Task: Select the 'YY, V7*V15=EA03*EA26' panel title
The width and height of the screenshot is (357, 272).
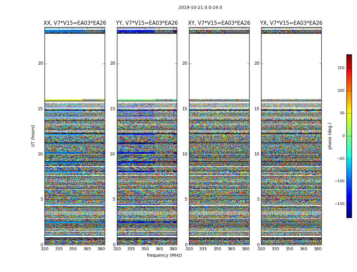Action: [147, 23]
